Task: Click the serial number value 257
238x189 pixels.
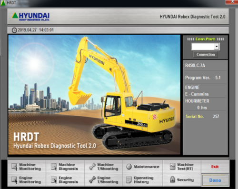Action: [216, 117]
